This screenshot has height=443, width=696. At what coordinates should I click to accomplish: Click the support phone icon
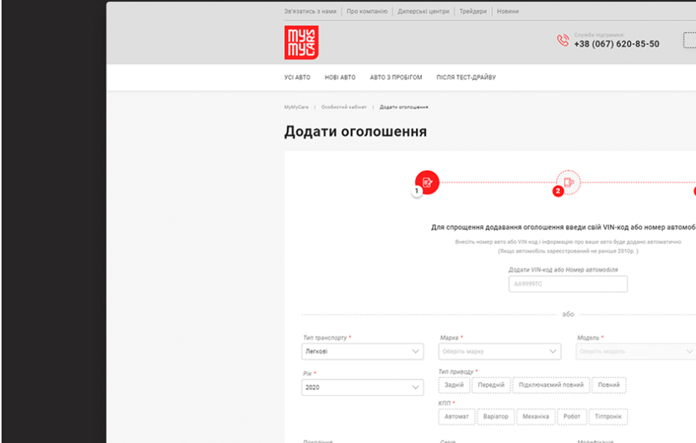tap(563, 41)
